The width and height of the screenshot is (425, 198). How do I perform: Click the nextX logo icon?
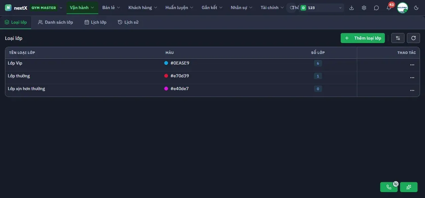coord(8,8)
